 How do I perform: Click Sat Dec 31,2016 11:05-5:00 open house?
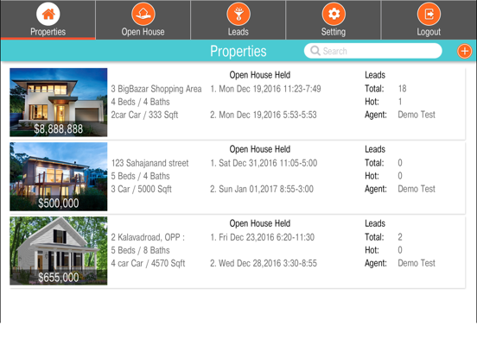pyautogui.click(x=264, y=163)
